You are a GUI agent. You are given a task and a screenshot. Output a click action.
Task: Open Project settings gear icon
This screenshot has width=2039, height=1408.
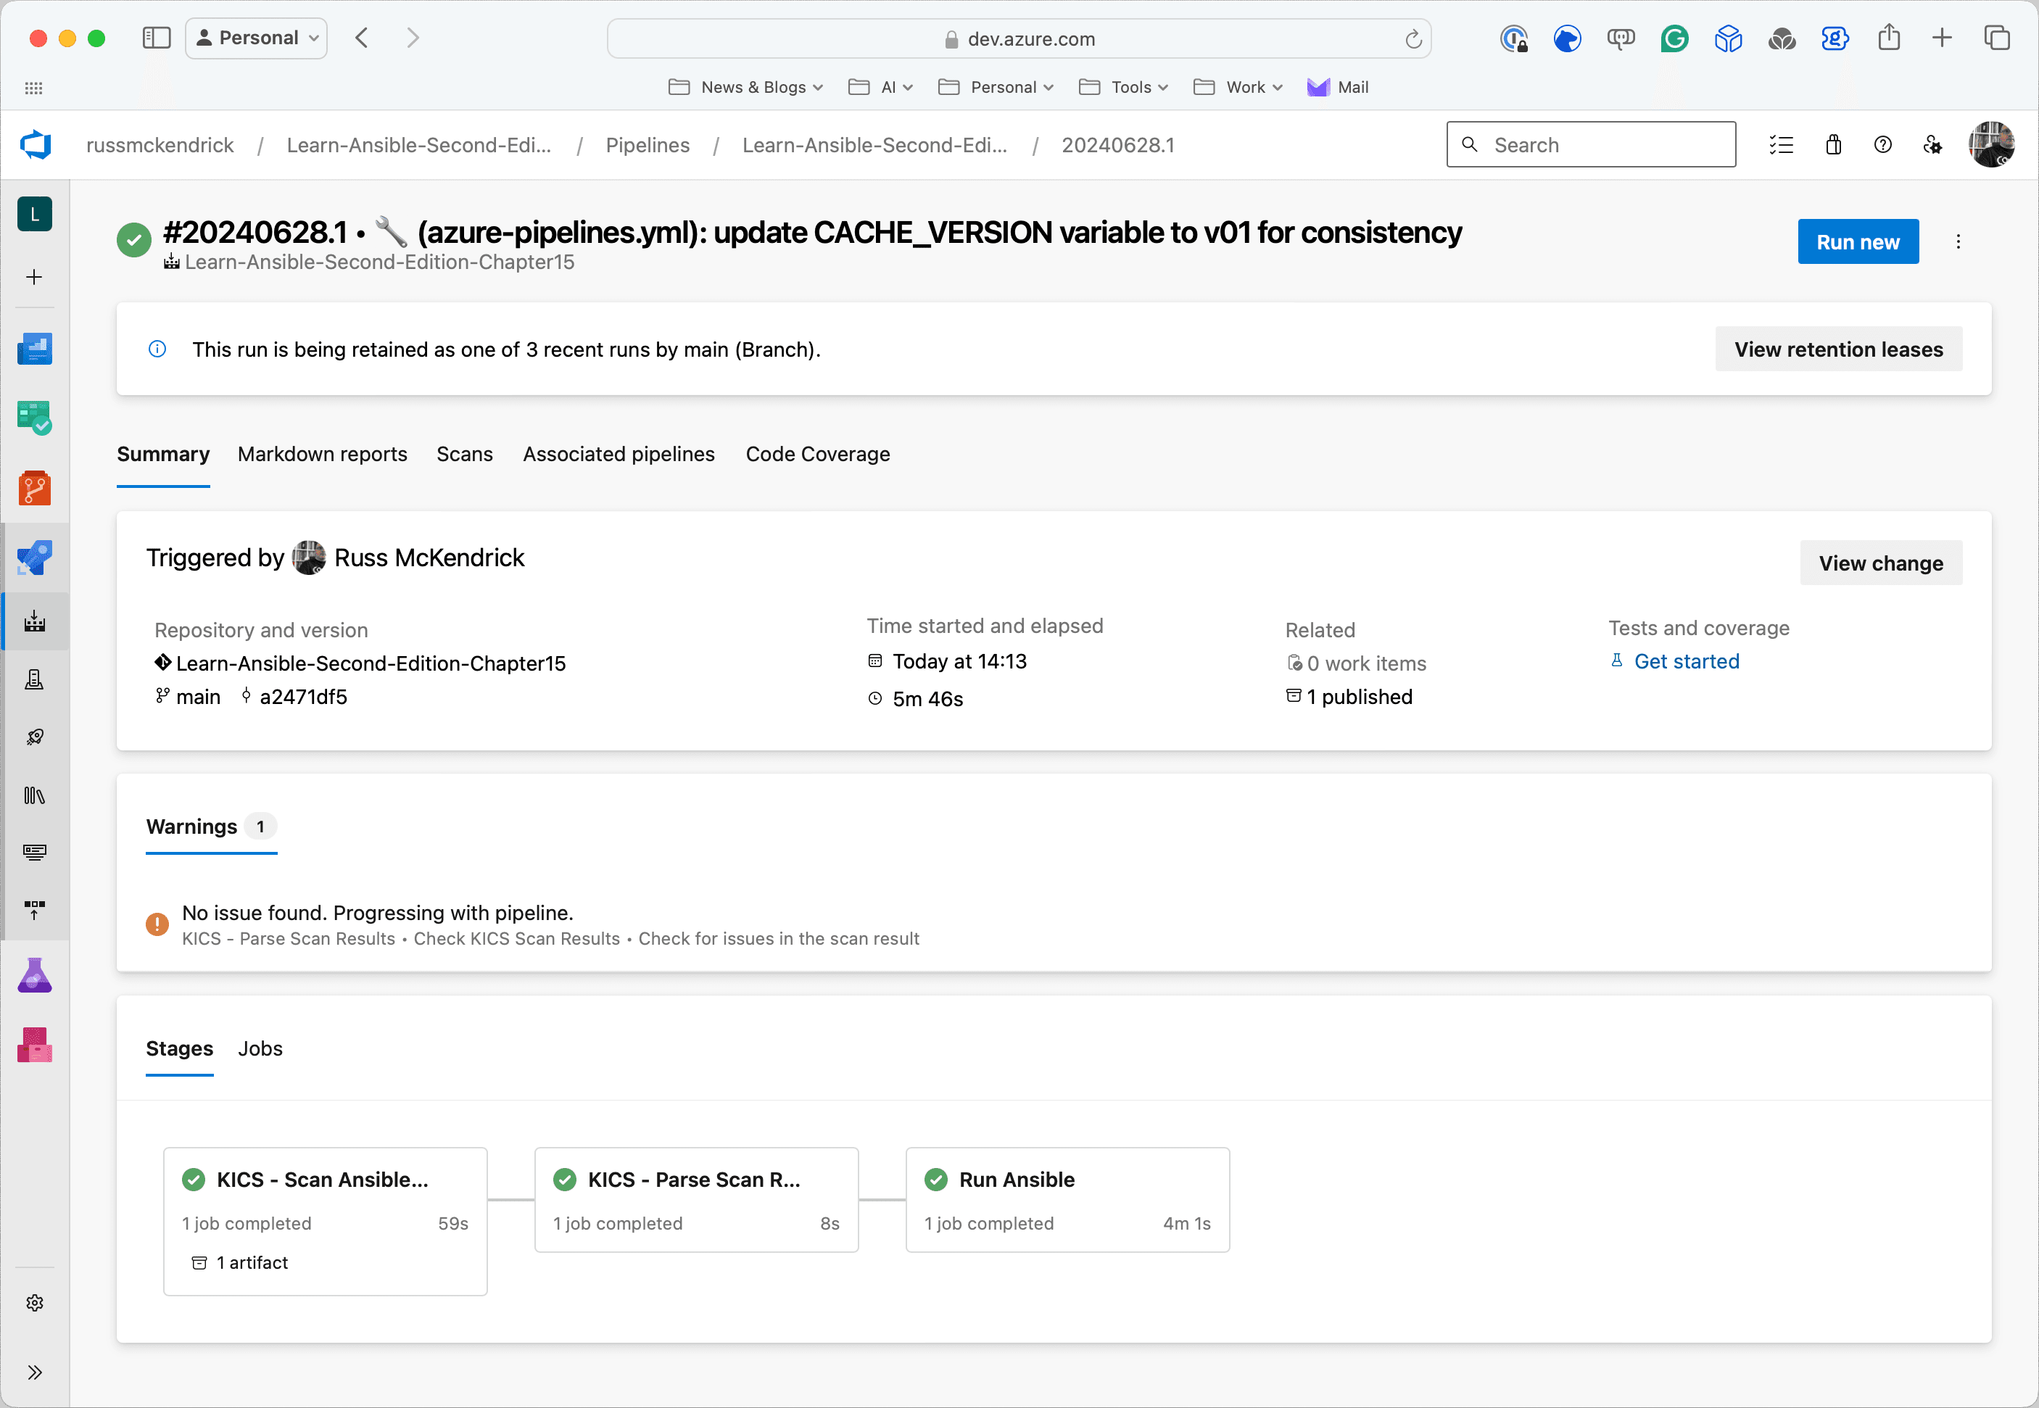point(34,1303)
